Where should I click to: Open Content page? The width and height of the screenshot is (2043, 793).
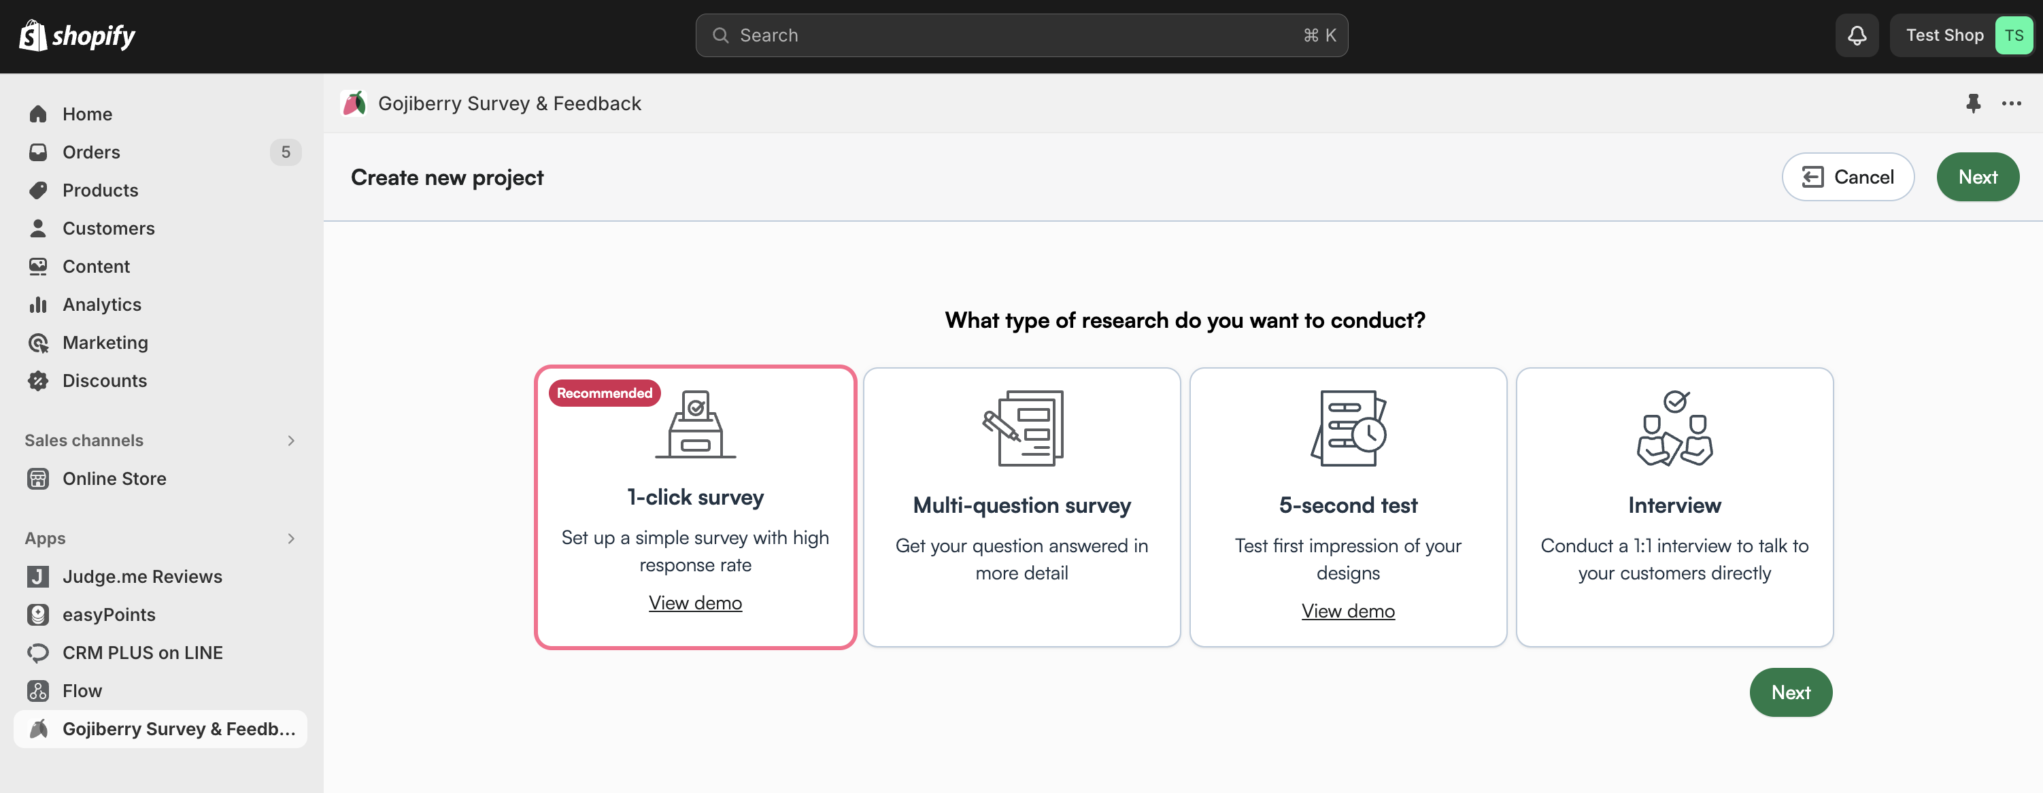(159, 267)
